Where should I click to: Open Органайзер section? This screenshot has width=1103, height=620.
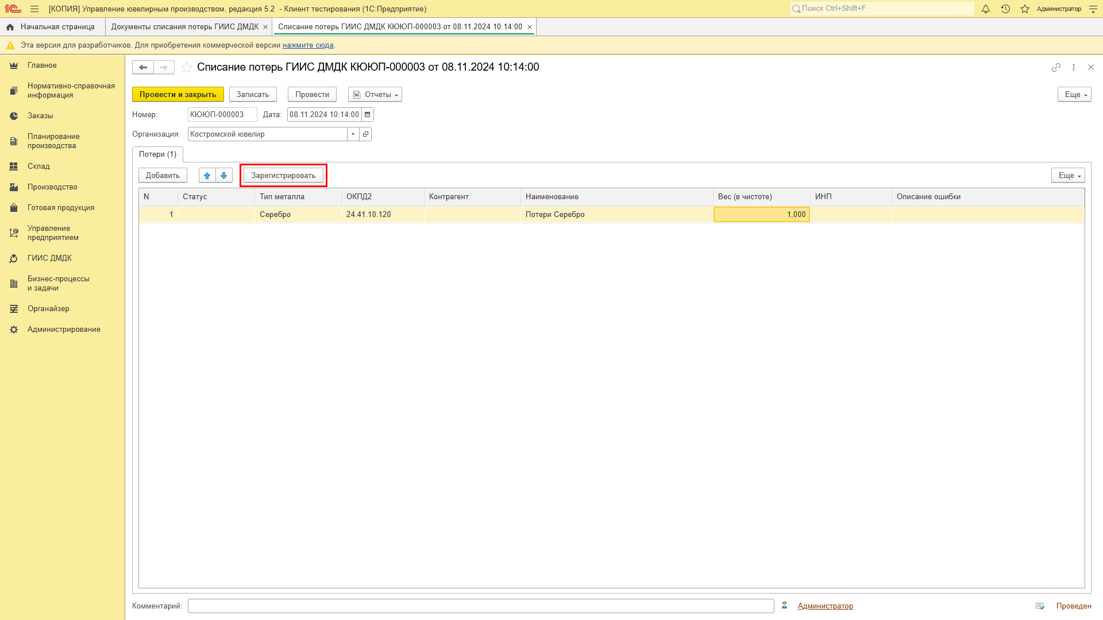(x=48, y=309)
